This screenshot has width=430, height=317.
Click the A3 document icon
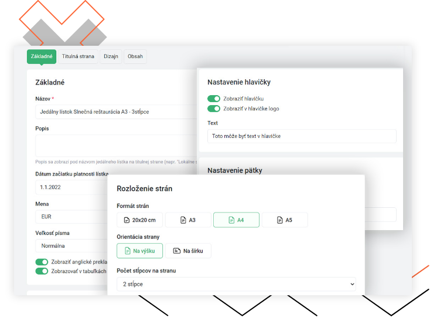(x=183, y=220)
